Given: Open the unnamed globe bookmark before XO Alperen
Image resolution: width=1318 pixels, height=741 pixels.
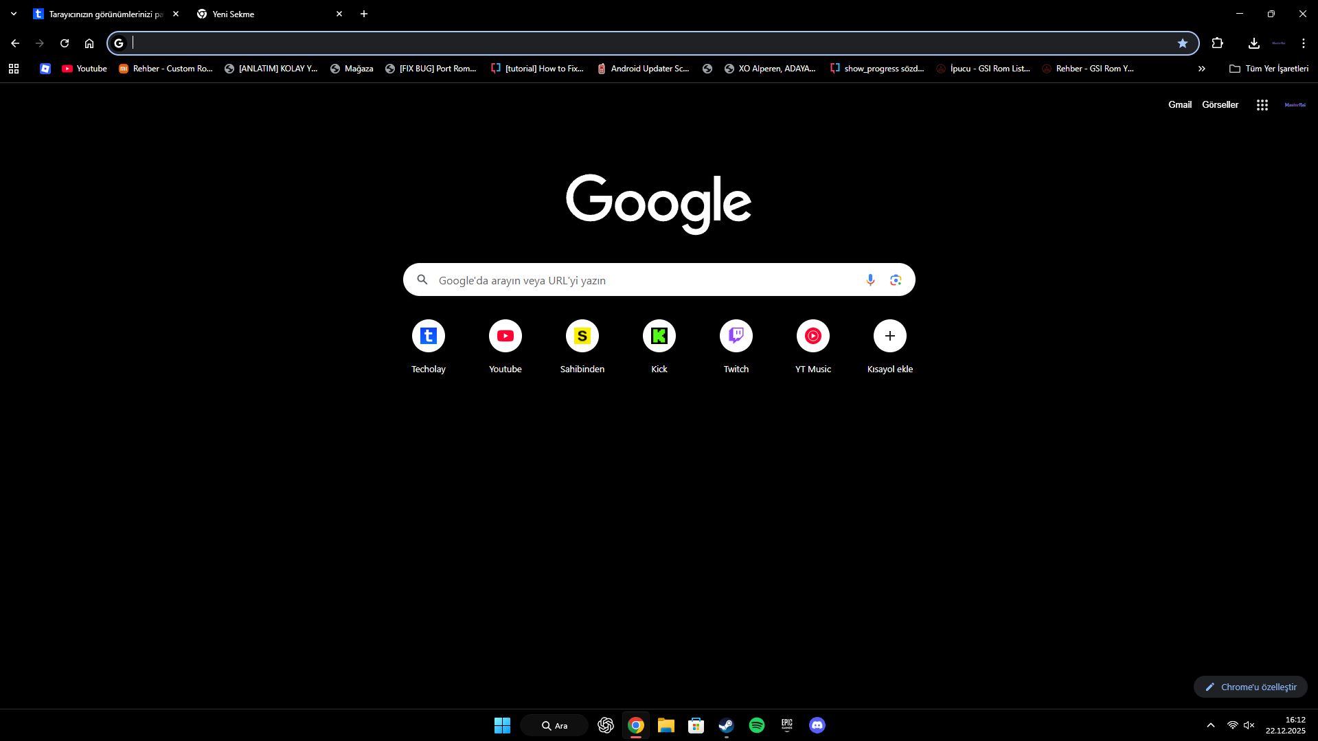Looking at the screenshot, I should click(707, 69).
